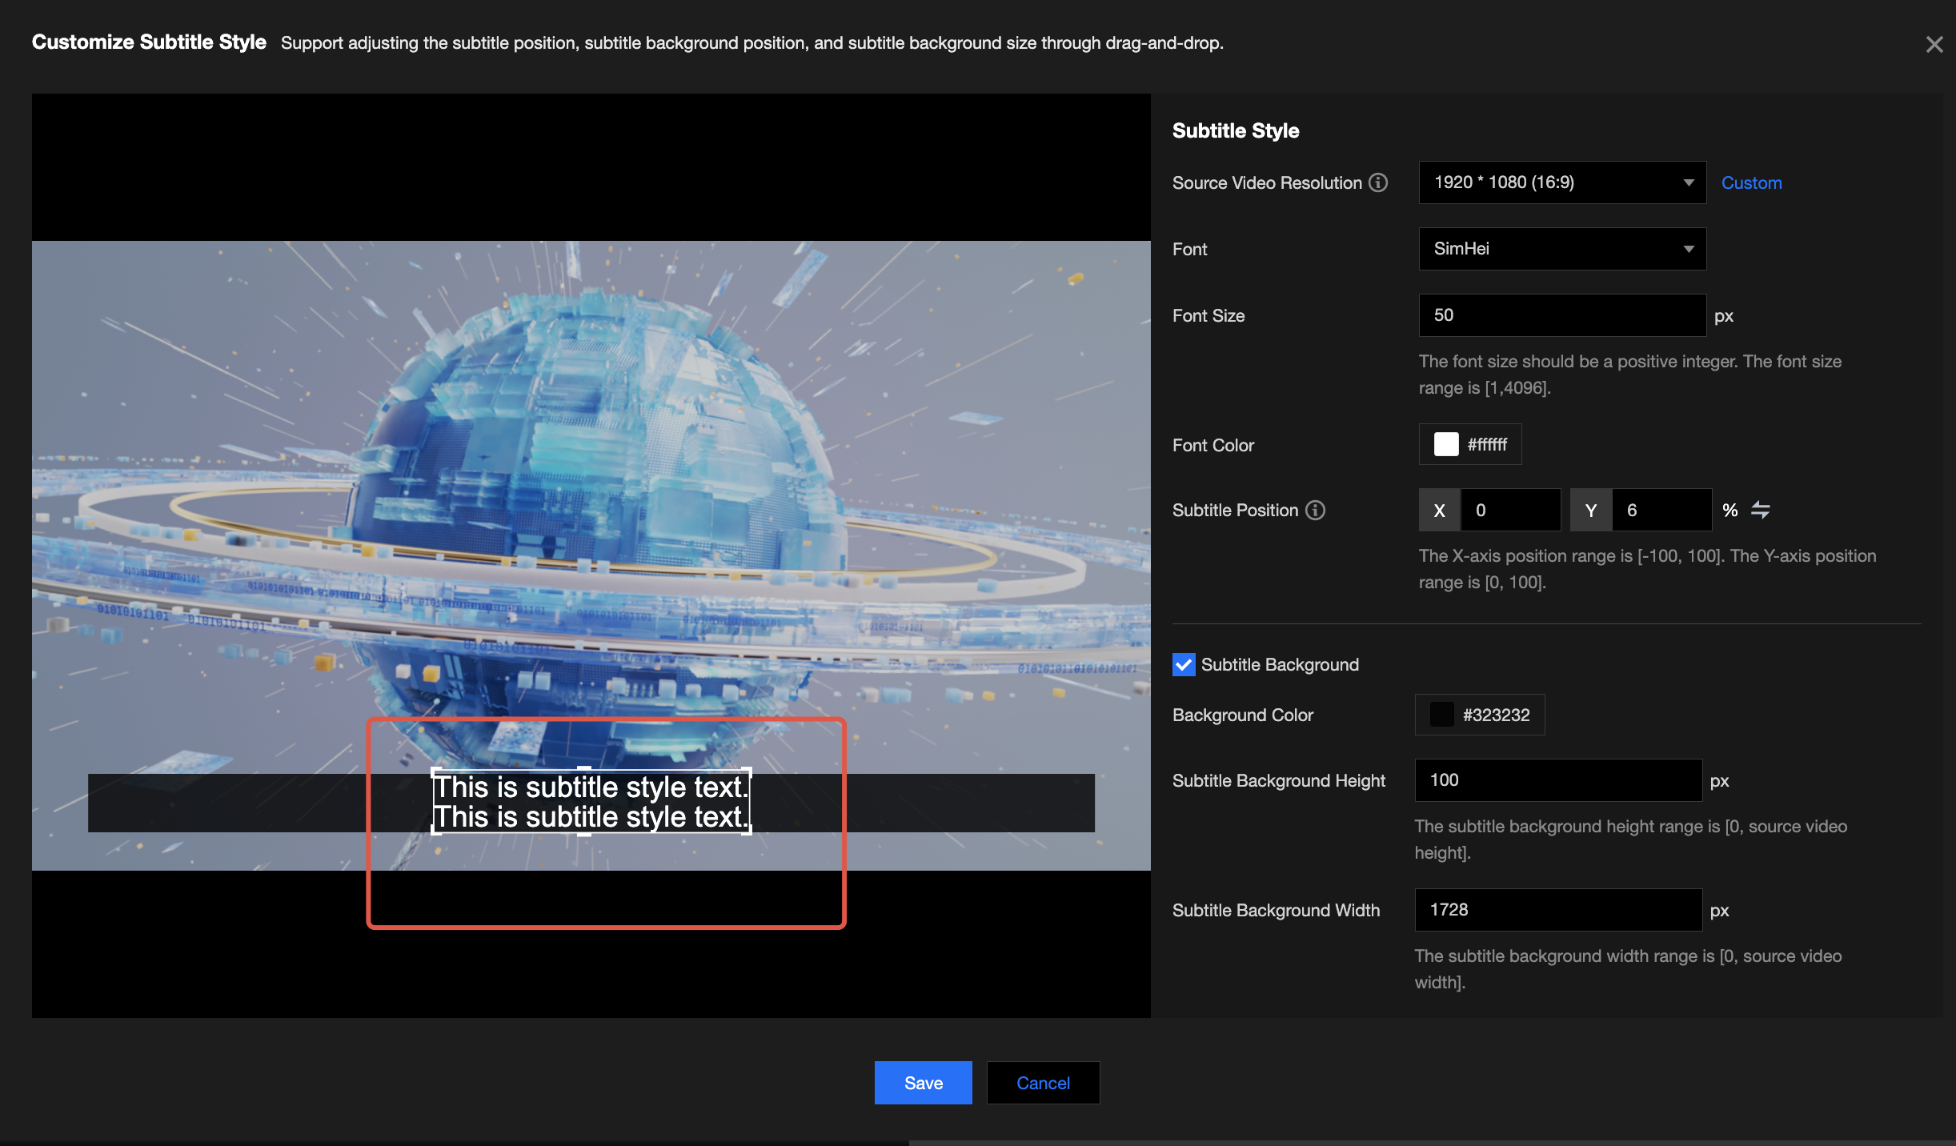Click the Custom resolution link
The width and height of the screenshot is (1956, 1146).
point(1751,182)
